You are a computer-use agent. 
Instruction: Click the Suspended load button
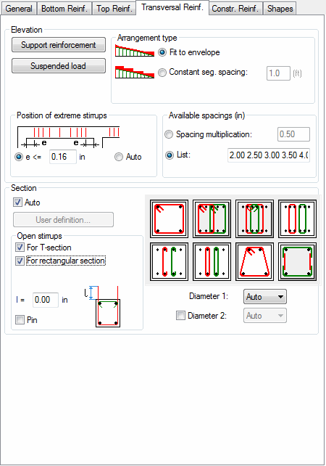[x=59, y=65]
